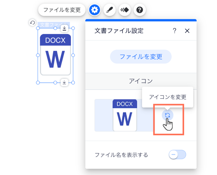The width and height of the screenshot is (217, 175).
Task: Toggle the ファイル名を表示する switch
Action: click(177, 154)
